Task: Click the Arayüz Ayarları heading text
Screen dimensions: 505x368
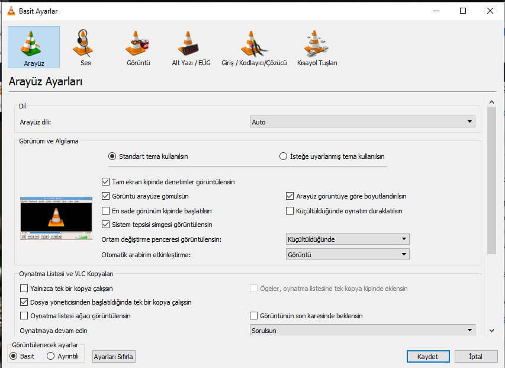Action: [46, 81]
